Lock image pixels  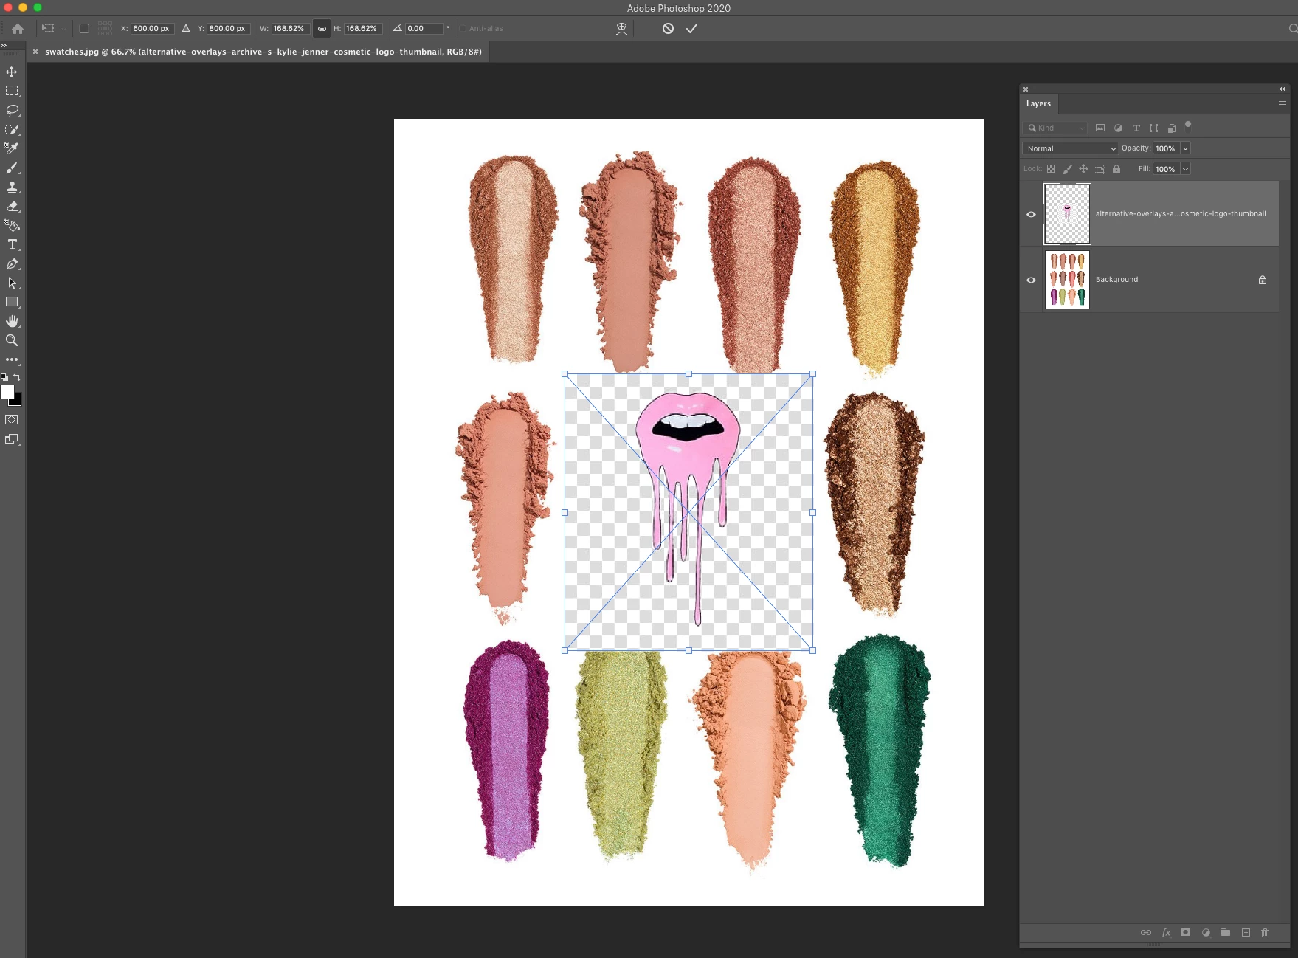pyautogui.click(x=1067, y=170)
